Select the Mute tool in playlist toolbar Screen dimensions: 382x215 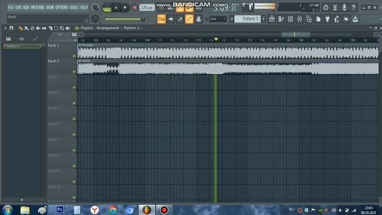pos(38,28)
